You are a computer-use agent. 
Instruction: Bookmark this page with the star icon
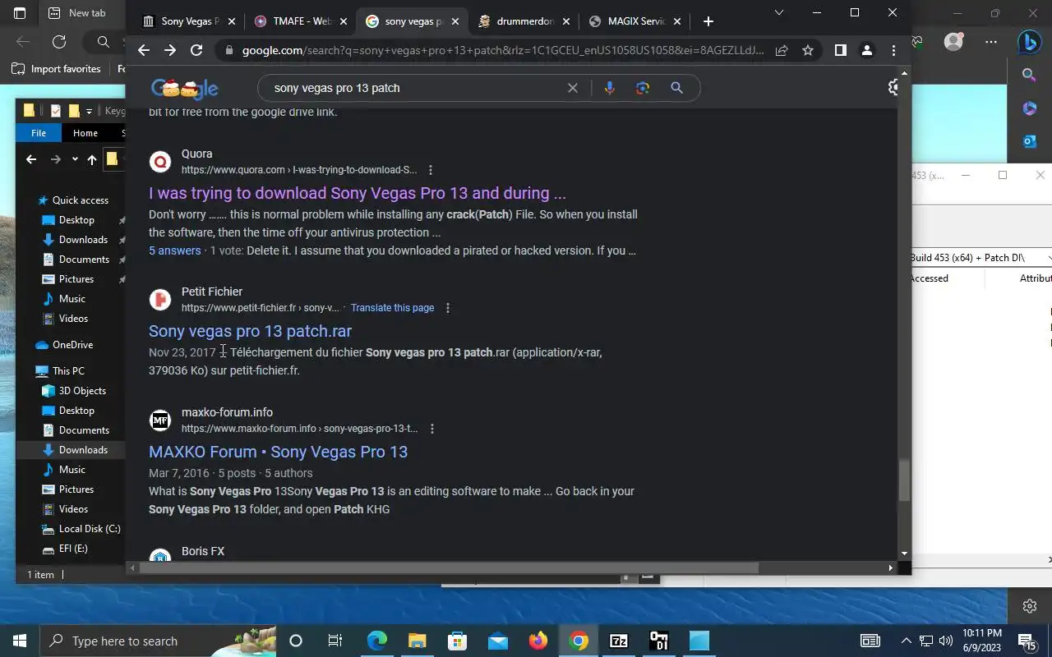pyautogui.click(x=808, y=50)
